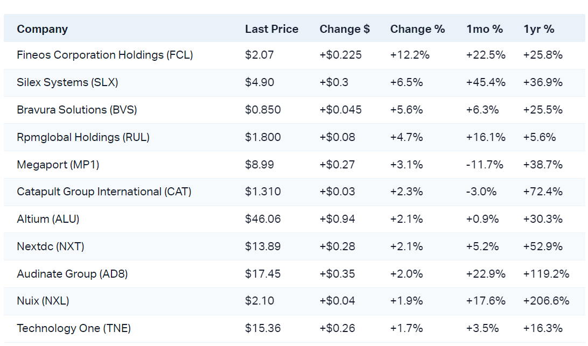Click the Change $ column header
The width and height of the screenshot is (588, 346).
[345, 29]
